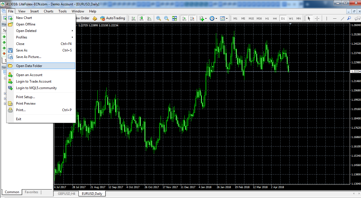The width and height of the screenshot is (361, 198).
Task: Choose New Chart from File menu
Action: click(41, 18)
